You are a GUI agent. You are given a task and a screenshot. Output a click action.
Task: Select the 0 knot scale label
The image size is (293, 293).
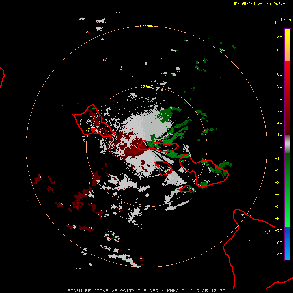pos(281,146)
